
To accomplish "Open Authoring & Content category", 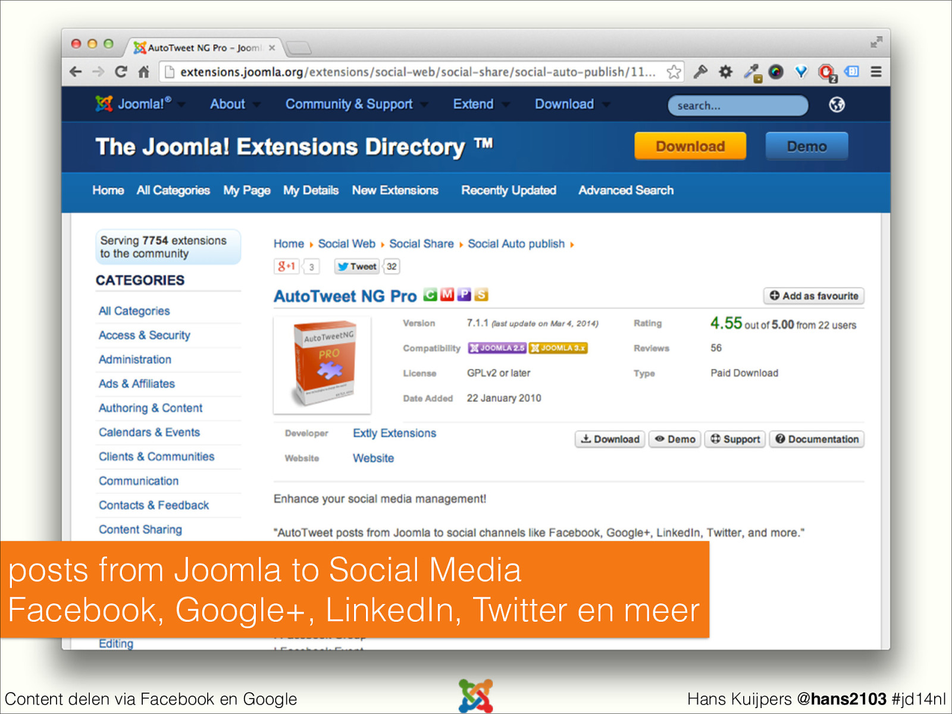I will click(151, 408).
